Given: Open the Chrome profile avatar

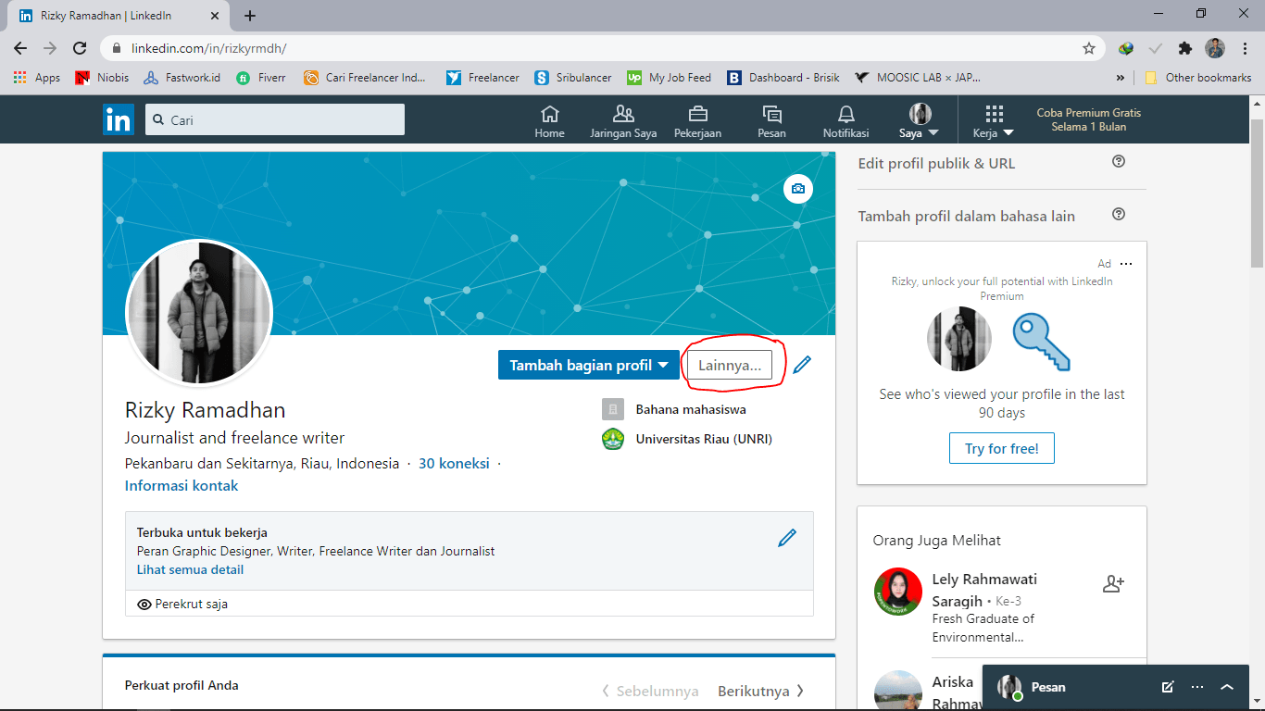Looking at the screenshot, I should click(1215, 48).
